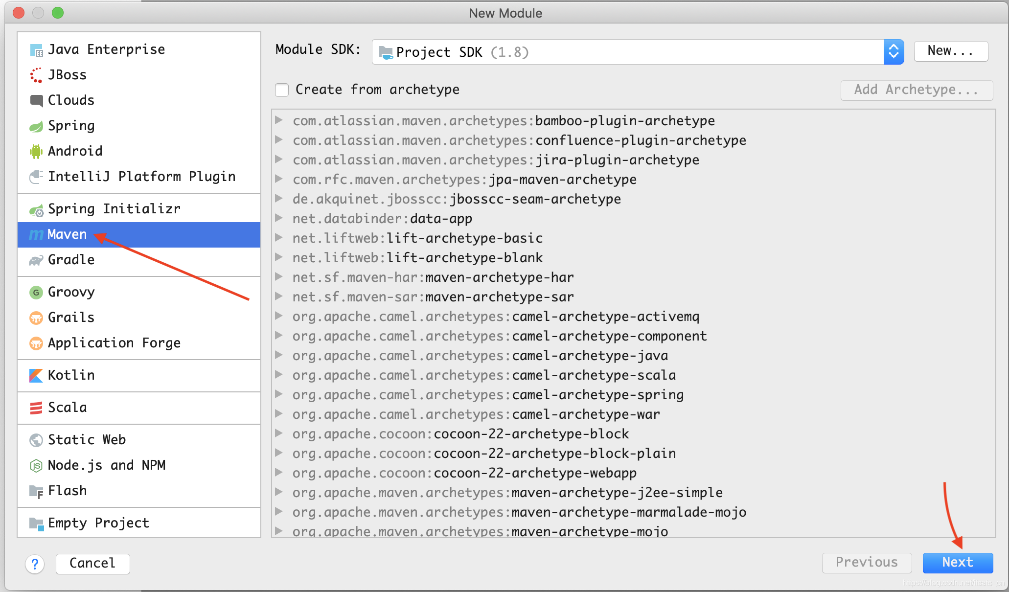This screenshot has width=1009, height=592.
Task: Click the Spring leaf icon
Action: [36, 126]
